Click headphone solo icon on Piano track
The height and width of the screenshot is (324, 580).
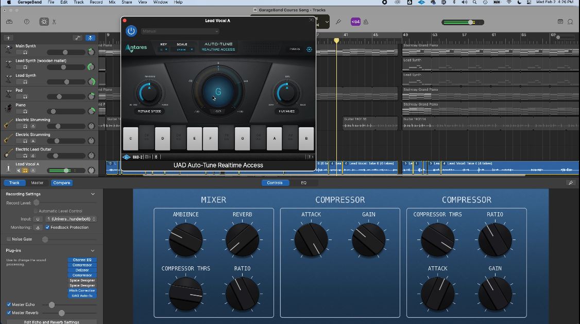coord(25,111)
